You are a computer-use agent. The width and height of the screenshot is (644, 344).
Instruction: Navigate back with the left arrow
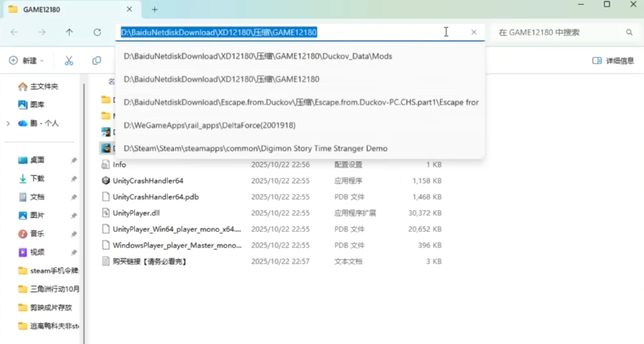[14, 32]
